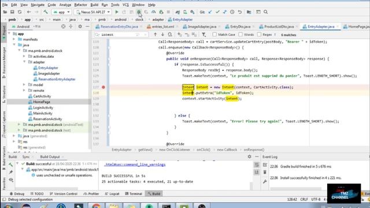Click the Save All toolbar icon
370x208 pixels.
point(12,12)
